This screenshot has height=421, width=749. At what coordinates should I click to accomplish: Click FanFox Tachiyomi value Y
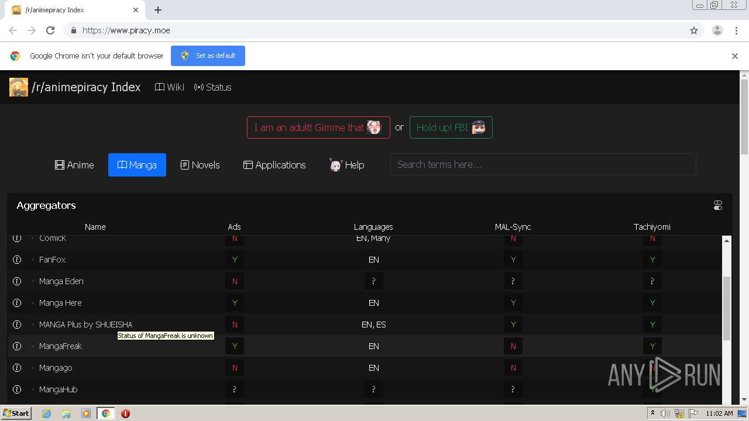[x=652, y=260]
